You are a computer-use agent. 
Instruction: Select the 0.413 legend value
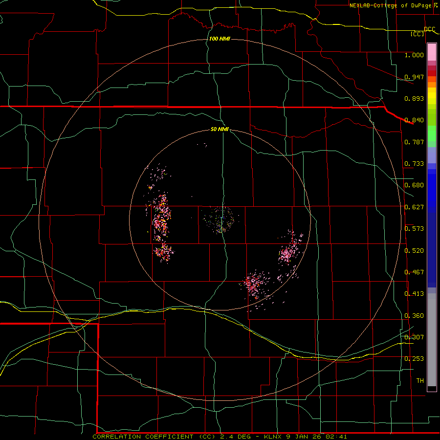414,294
